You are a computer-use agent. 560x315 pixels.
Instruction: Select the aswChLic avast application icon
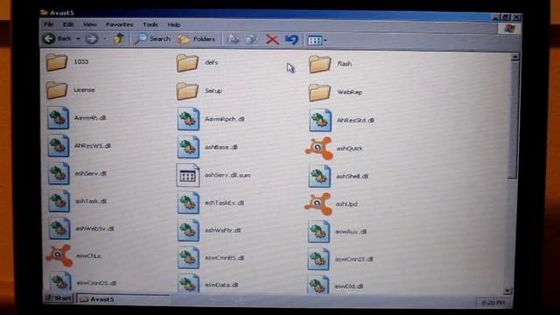(59, 255)
